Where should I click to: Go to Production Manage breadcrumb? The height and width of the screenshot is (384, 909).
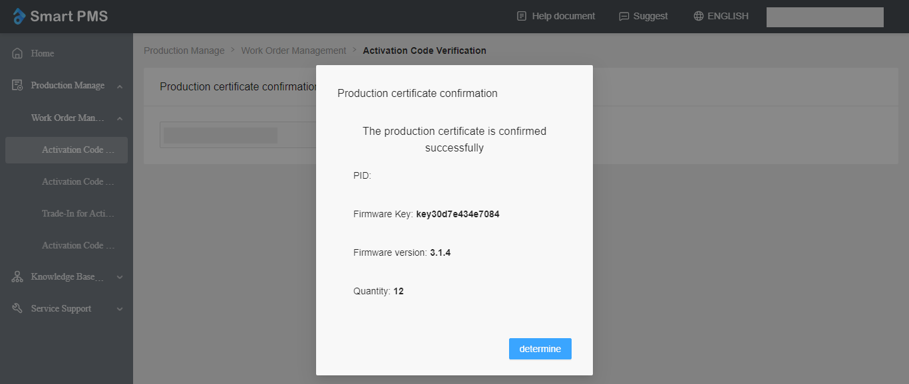coord(184,50)
